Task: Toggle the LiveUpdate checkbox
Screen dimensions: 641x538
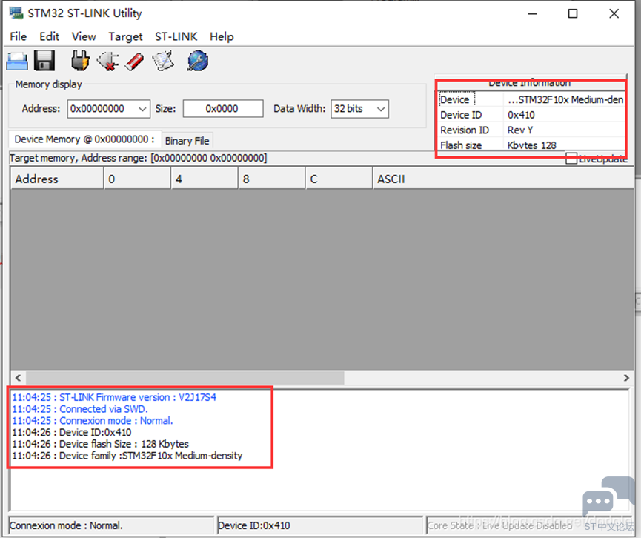Action: tap(571, 158)
